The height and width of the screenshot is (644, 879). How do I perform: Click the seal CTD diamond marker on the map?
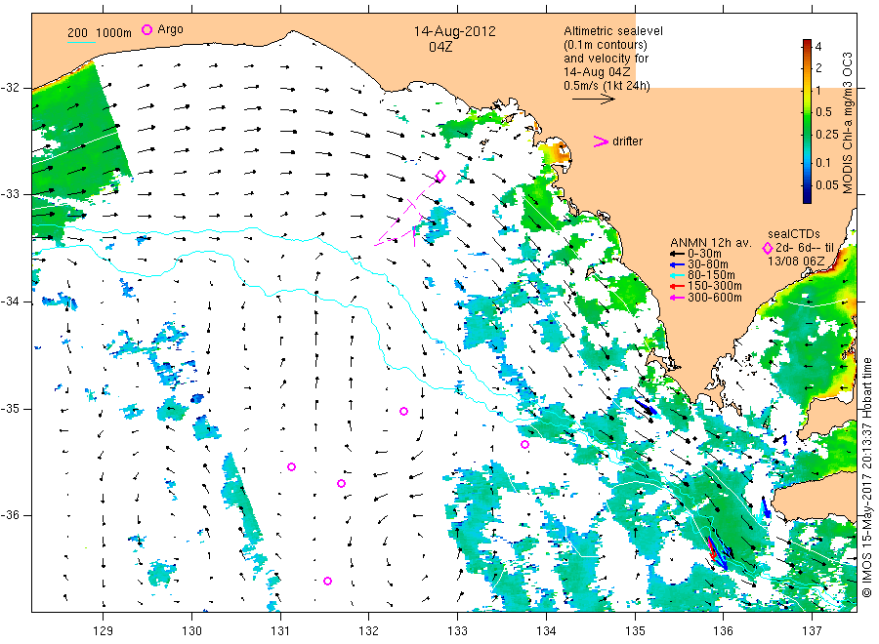click(440, 177)
